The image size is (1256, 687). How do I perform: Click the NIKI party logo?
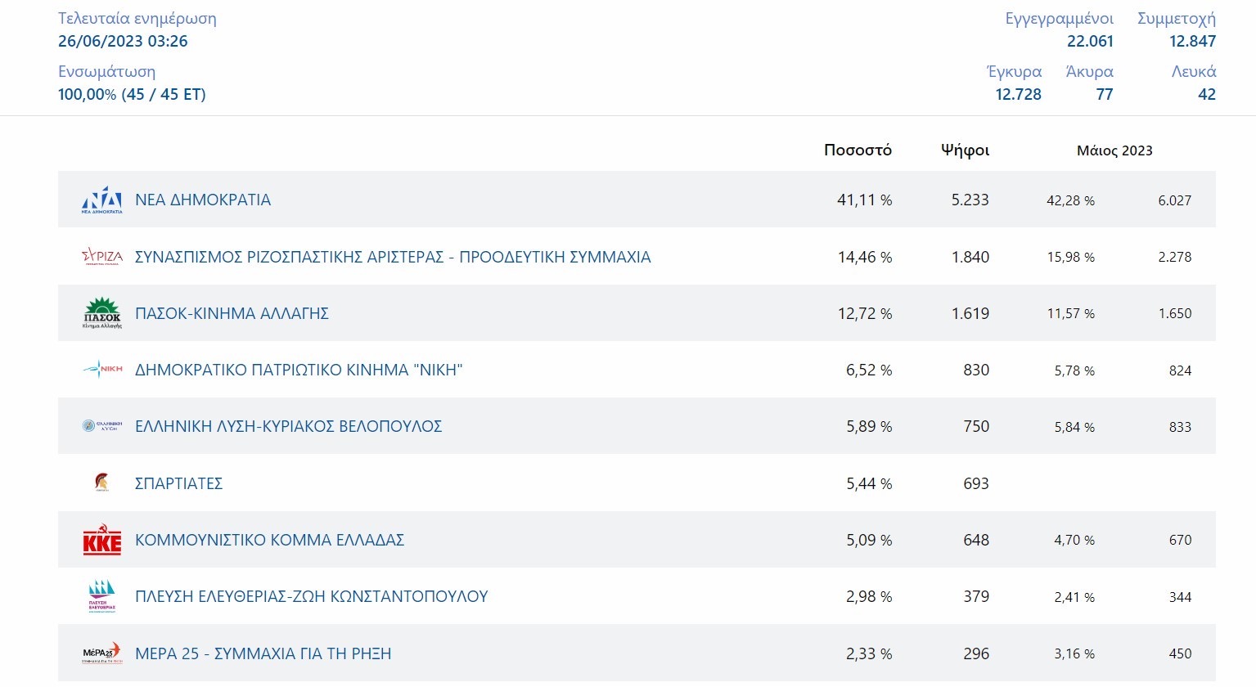102,370
